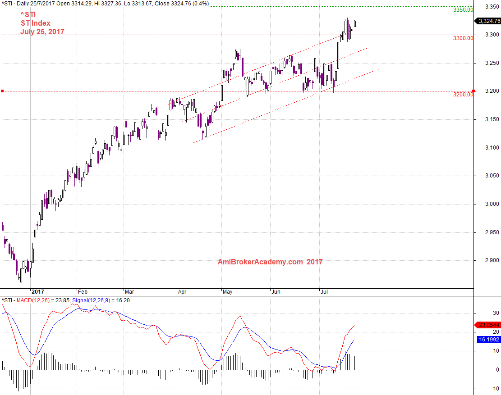Click the red 3300.00 level label

pos(463,38)
